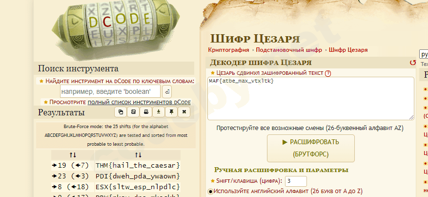428x197 pixels.
Task: Select the English alphabet radio option
Action: 210,191
